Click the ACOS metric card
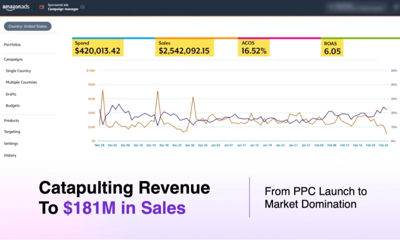 point(254,47)
